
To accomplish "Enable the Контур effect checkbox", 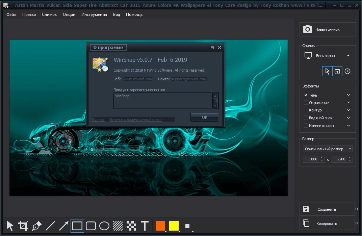I will [306, 110].
